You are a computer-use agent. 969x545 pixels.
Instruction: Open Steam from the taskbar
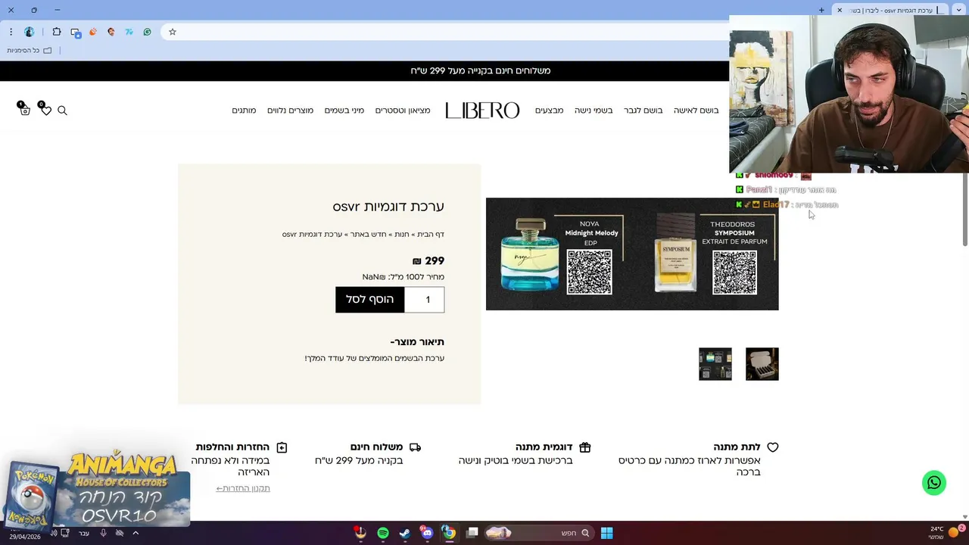click(405, 533)
